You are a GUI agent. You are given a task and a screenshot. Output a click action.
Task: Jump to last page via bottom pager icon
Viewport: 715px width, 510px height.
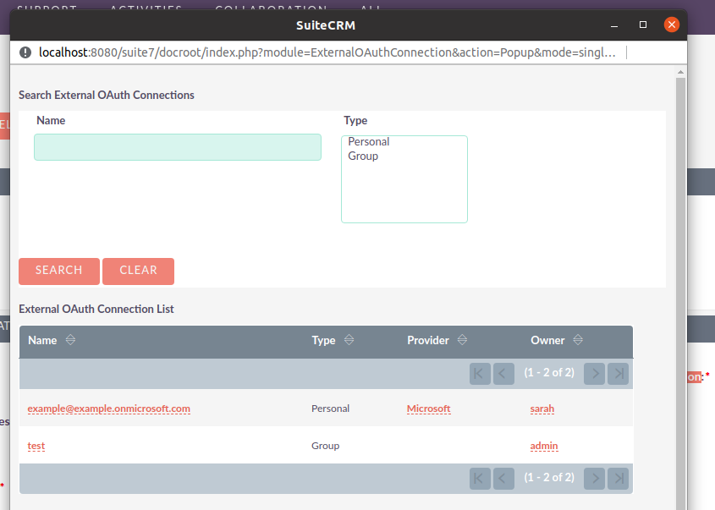[618, 478]
